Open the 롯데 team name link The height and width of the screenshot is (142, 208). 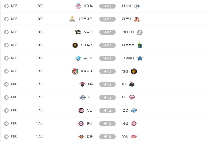tap(90, 123)
